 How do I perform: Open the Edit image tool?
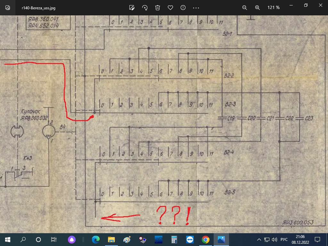[x=132, y=7]
